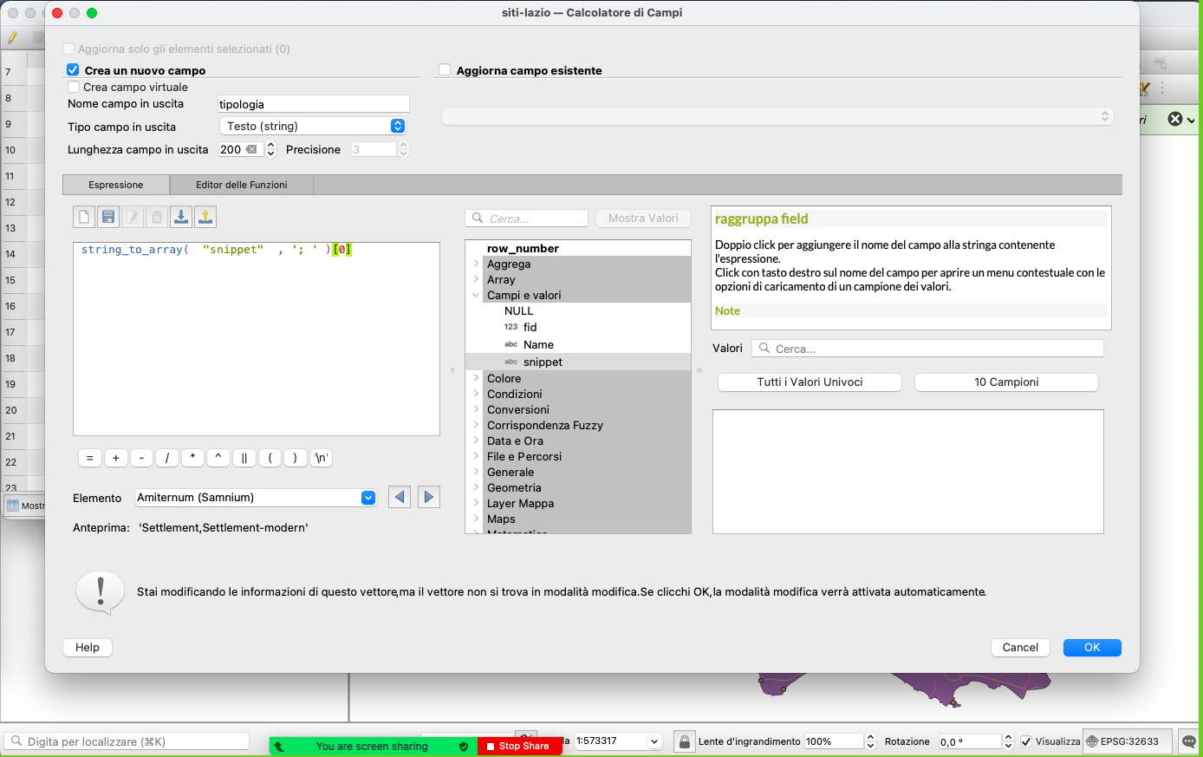Click the export user expressions icon
The image size is (1203, 757).
(205, 217)
